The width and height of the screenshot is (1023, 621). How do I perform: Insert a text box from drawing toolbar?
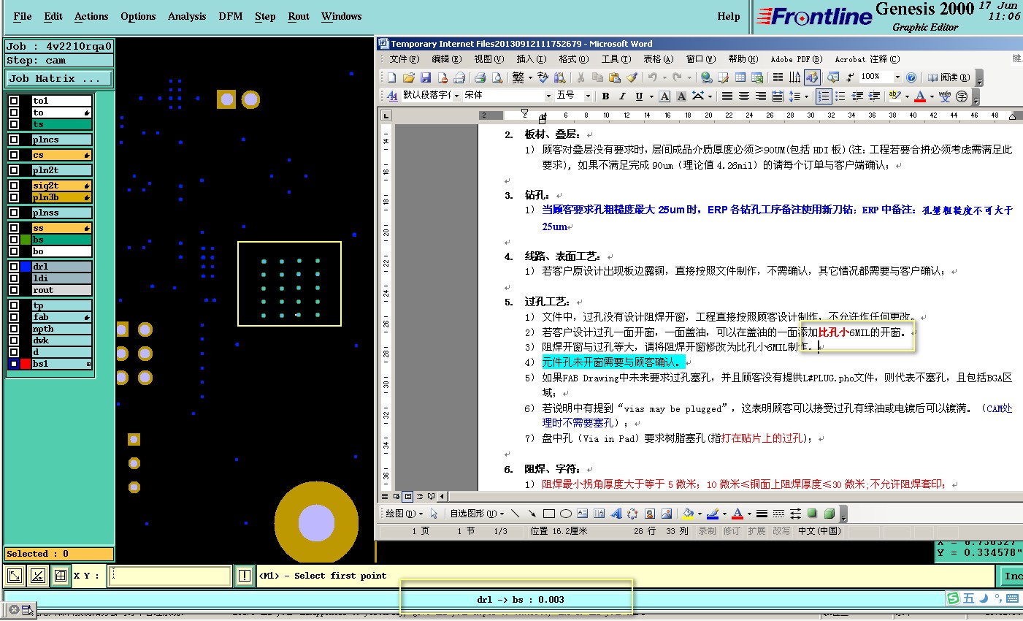tap(582, 514)
